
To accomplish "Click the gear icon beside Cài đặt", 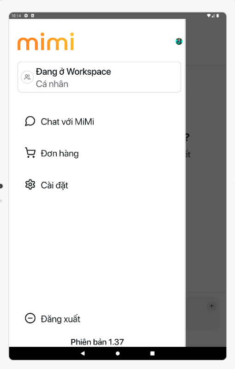I will (x=30, y=185).
